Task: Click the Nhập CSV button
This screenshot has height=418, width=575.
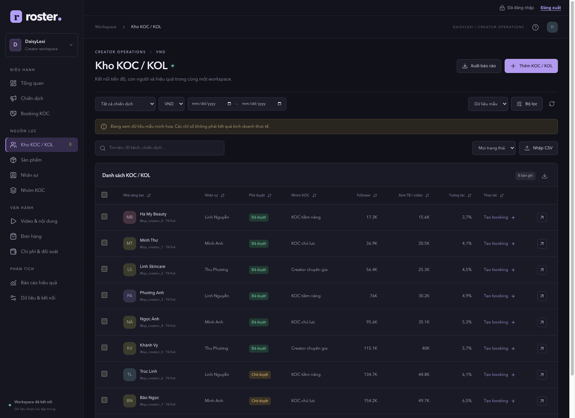Action: [538, 148]
